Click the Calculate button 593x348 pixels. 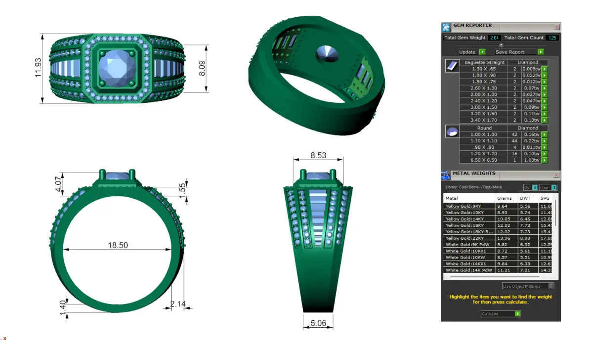click(x=501, y=314)
